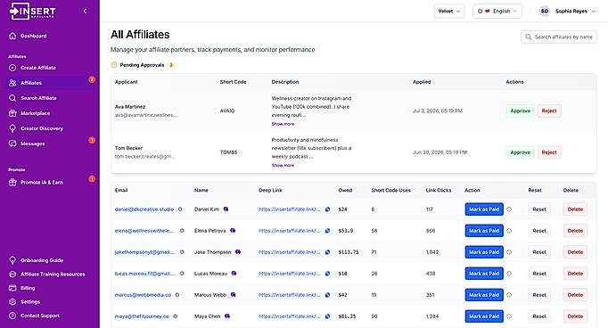Viewport: 608px width, 328px height.
Task: Click the Search Affiliate magnifier icon
Action: click(12, 98)
